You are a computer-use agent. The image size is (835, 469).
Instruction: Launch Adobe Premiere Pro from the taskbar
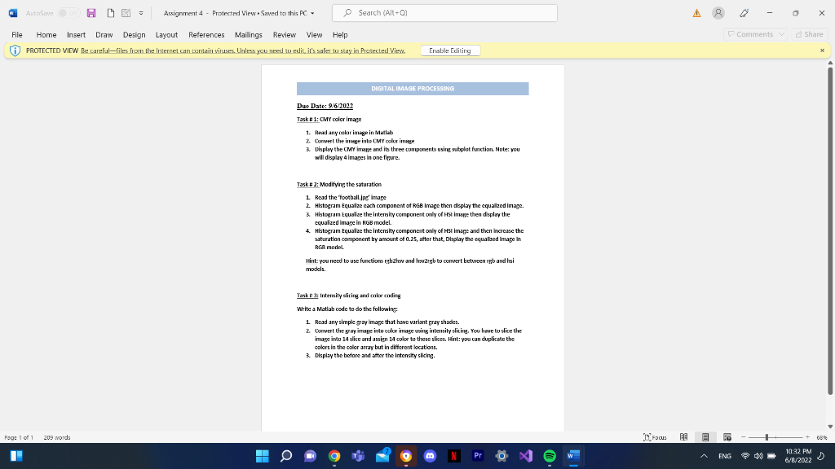(x=478, y=456)
